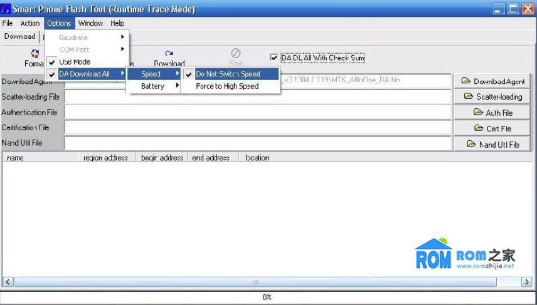Click the horizontal scrollbar thumb
Screen dimensions: 537x305
click(x=255, y=282)
